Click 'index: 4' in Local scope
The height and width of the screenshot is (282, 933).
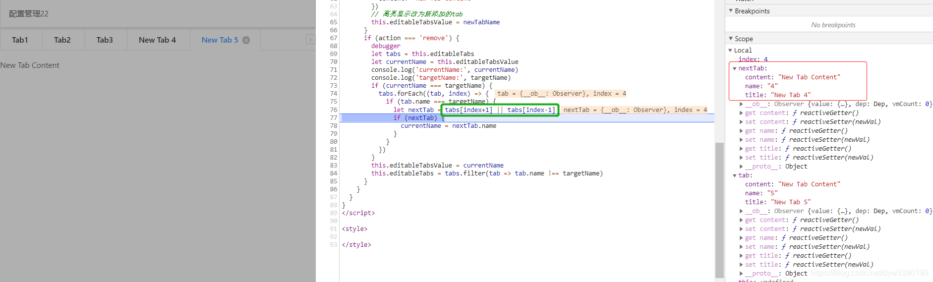click(x=753, y=59)
